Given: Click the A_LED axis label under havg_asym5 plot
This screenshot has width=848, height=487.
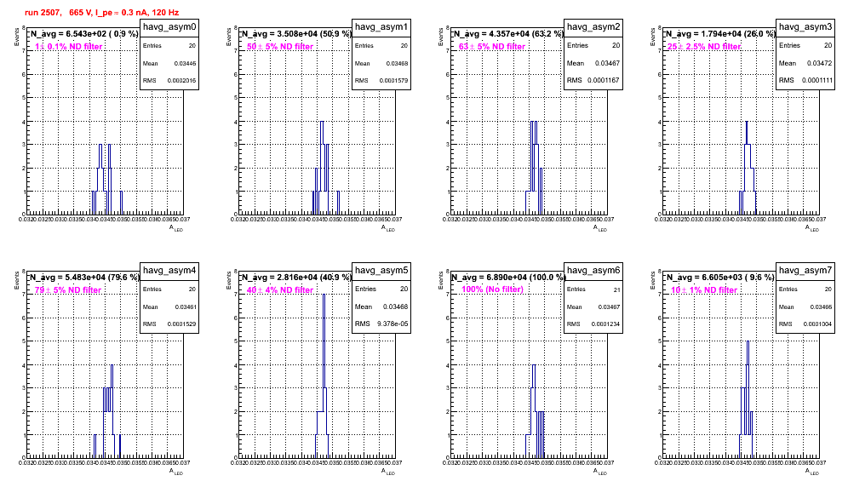Looking at the screenshot, I should 388,472.
